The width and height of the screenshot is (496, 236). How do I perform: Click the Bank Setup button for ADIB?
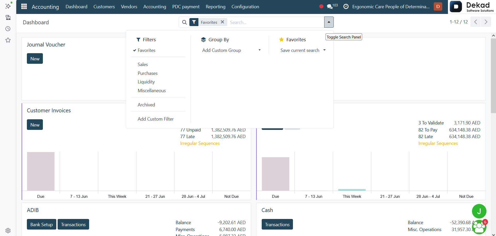(x=42, y=224)
